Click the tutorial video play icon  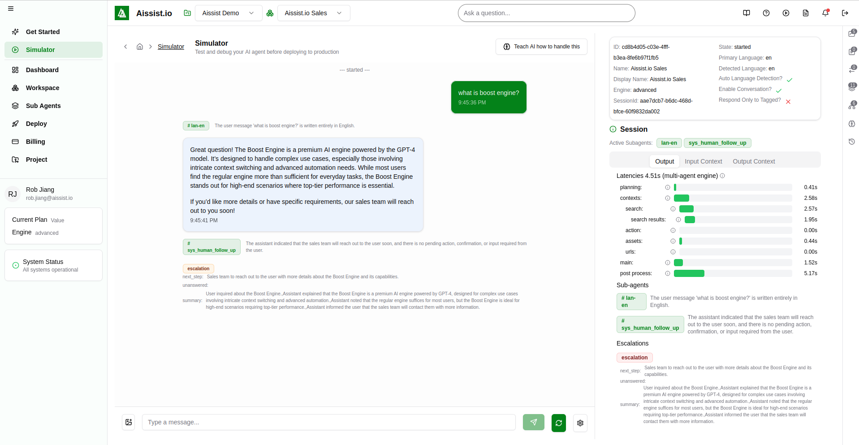[786, 13]
